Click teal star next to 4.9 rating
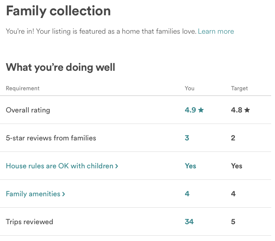Viewport: 275px width, 241px height. pyautogui.click(x=201, y=110)
